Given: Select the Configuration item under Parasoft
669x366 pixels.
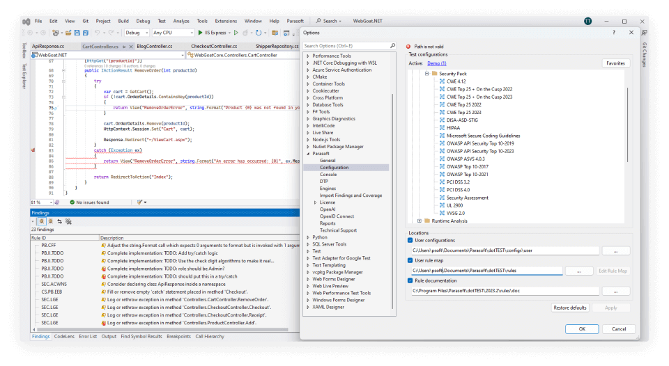Looking at the screenshot, I should coord(334,168).
